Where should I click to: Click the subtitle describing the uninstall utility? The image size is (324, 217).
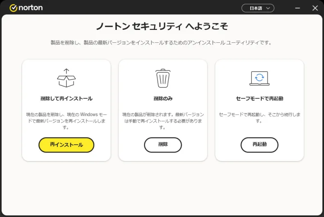pyautogui.click(x=161, y=43)
